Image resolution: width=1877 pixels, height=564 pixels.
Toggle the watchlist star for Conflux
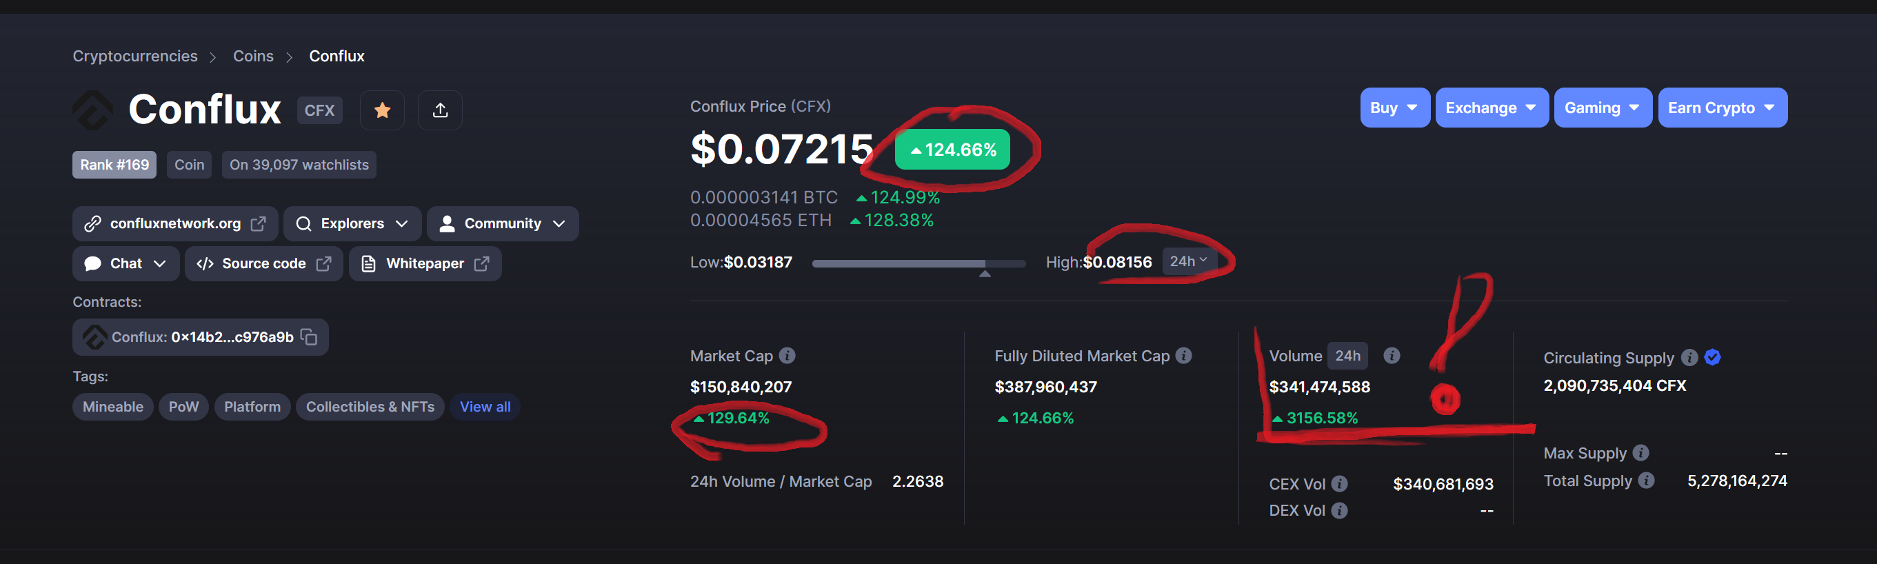382,110
